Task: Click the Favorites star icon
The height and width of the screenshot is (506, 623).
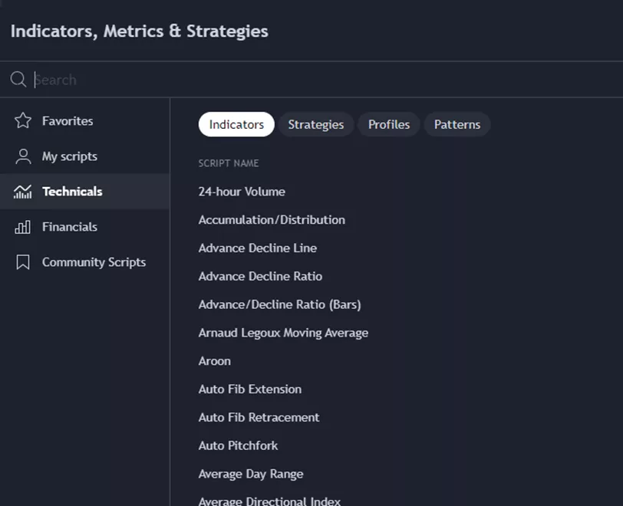Action: (23, 120)
